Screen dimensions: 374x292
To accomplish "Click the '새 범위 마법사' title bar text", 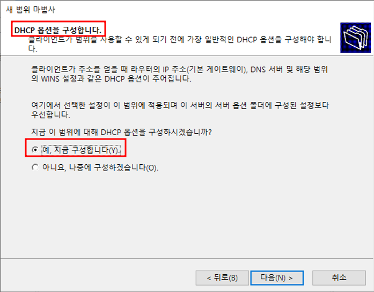I will 31,10.
